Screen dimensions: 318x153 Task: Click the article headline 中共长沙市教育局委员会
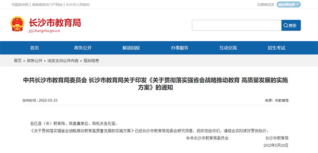156,84
